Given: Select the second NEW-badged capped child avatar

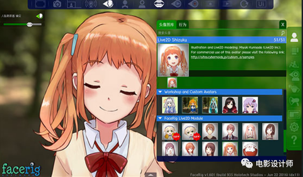Looking at the screenshot, I should (190, 131).
